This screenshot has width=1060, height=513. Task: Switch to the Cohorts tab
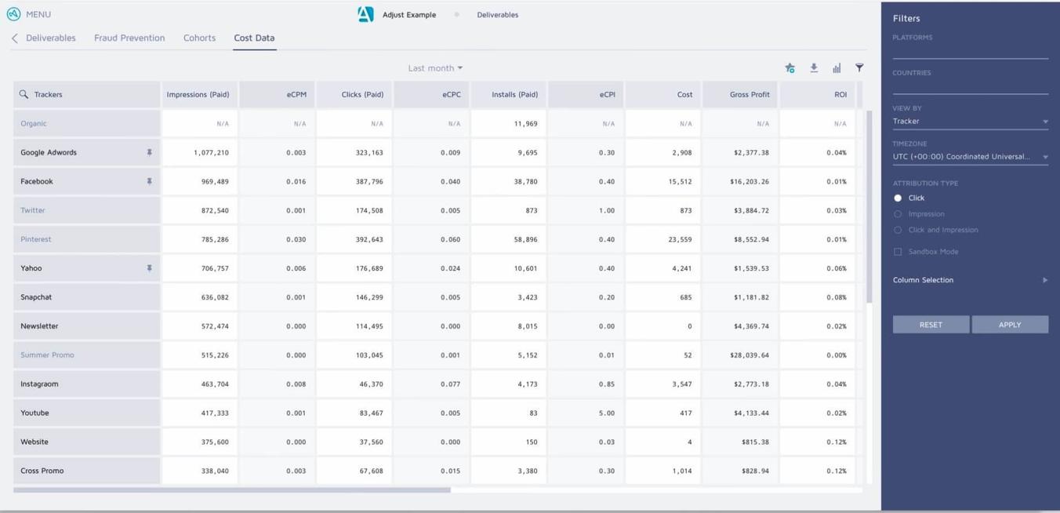199,38
